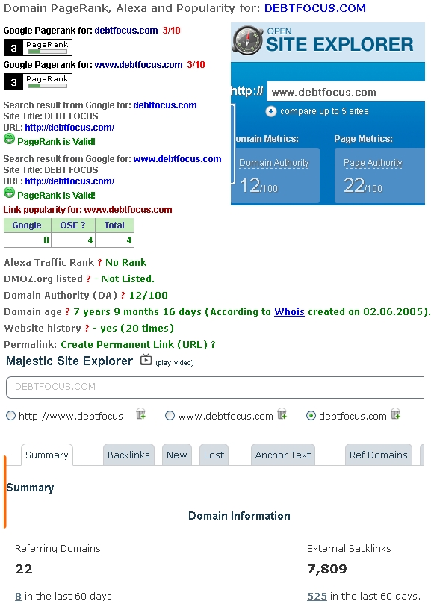
Task: Select the http://www.debtfocus… radio option
Action: [11, 416]
